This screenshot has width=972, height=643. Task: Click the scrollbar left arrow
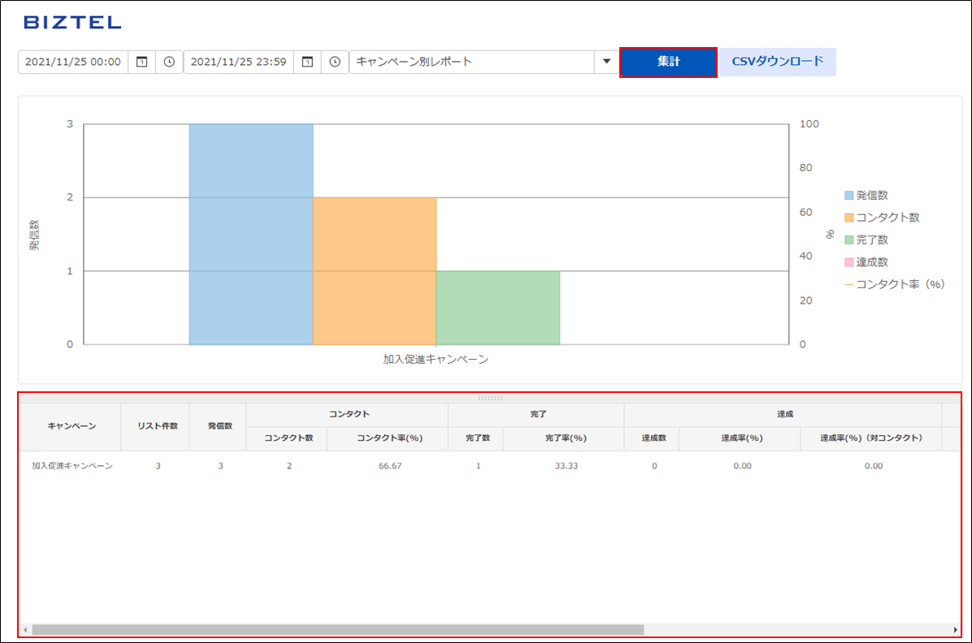coord(25,630)
